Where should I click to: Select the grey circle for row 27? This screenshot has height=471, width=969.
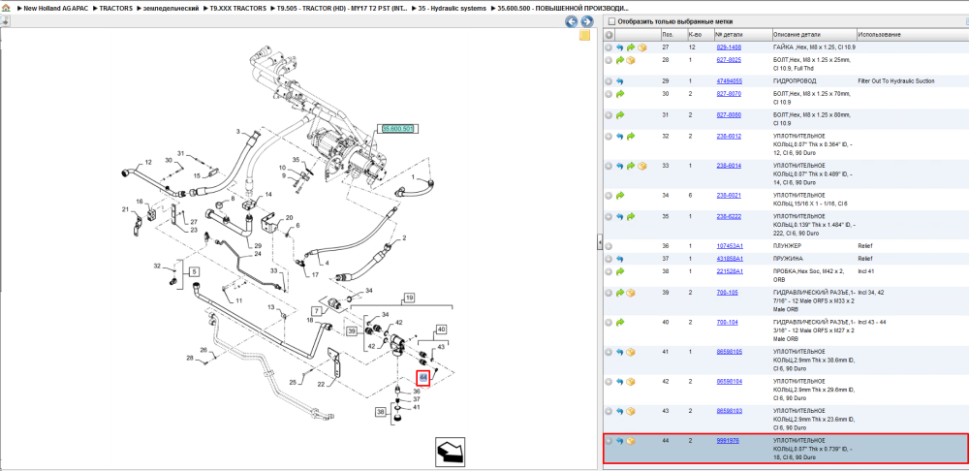[609, 47]
